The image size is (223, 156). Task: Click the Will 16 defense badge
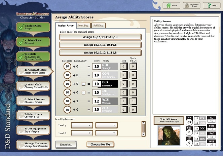(212, 143)
